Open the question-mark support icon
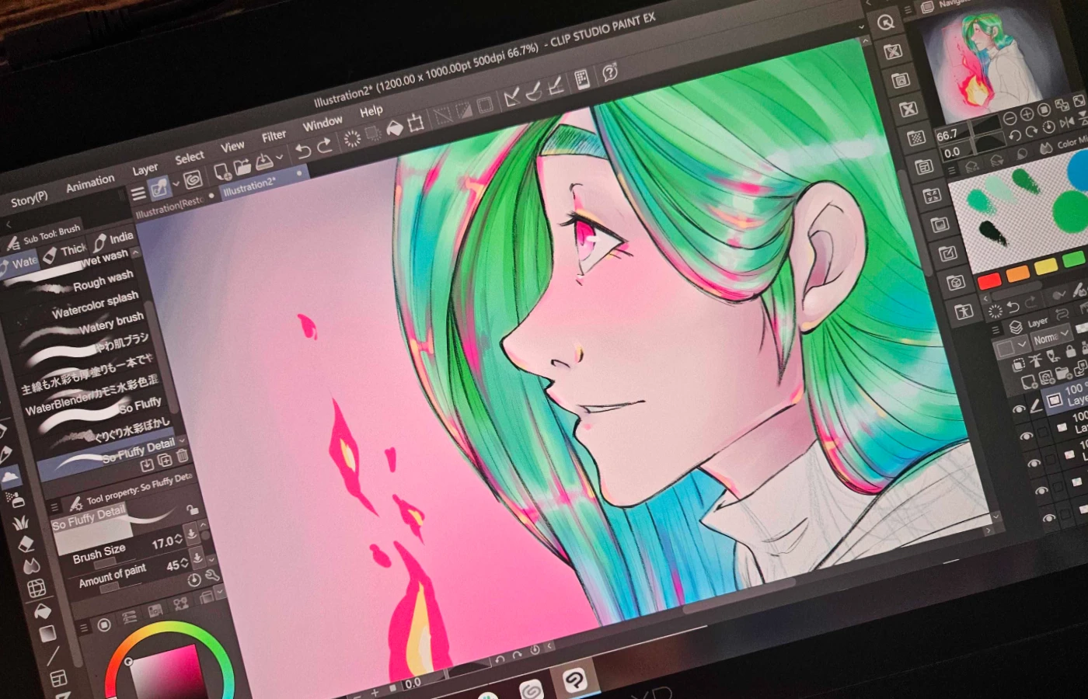 [610, 72]
